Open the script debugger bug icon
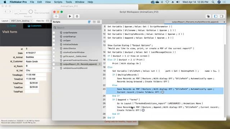 click(x=77, y=16)
